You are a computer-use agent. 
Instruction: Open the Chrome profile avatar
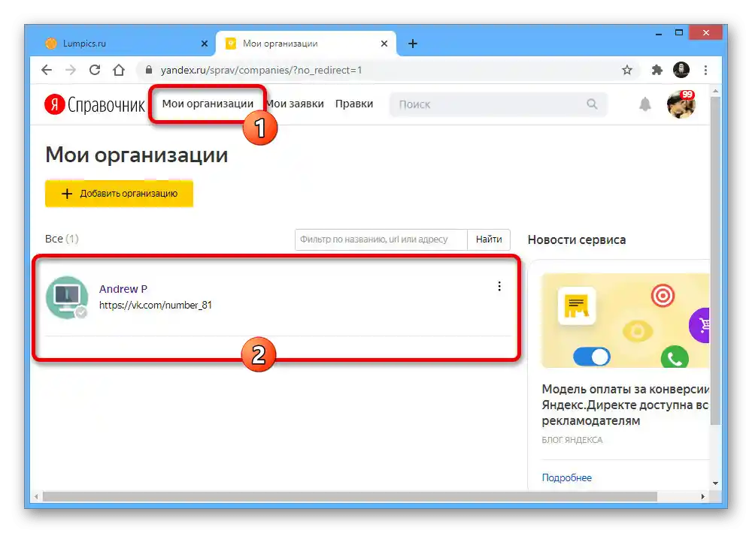coord(681,70)
